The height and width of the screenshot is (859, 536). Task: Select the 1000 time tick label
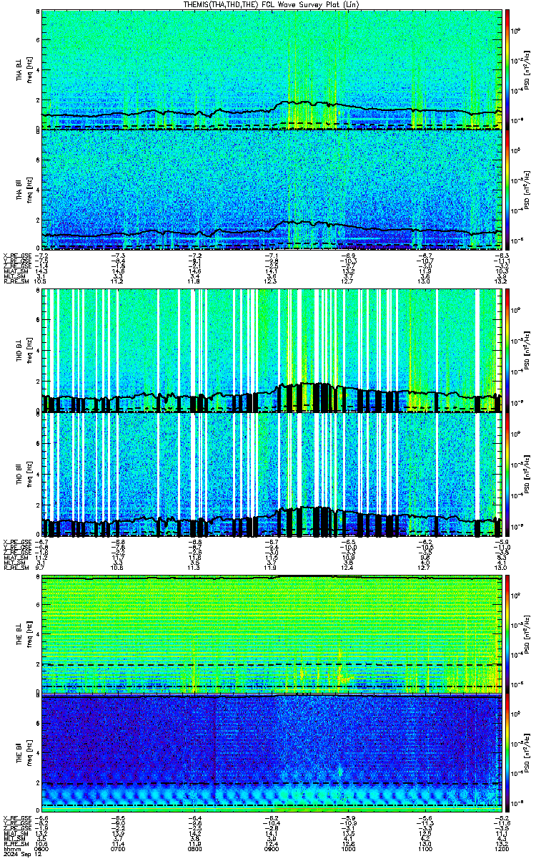(x=349, y=848)
